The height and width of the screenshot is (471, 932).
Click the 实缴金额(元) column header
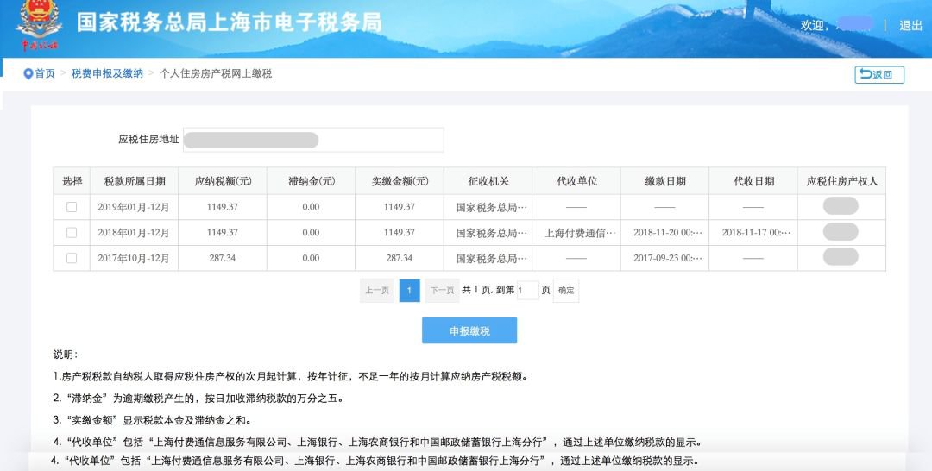tap(400, 181)
